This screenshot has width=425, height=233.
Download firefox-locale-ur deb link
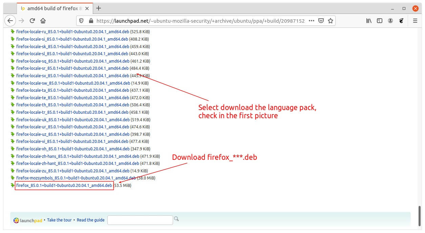[72, 127]
